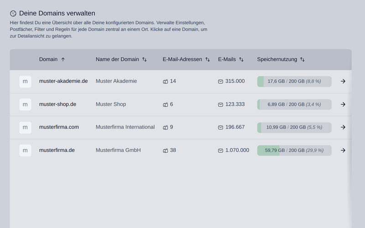Click mailbox icon next to 14 addresses

(x=165, y=82)
